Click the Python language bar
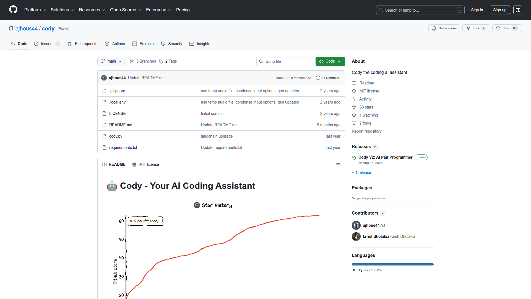The image size is (531, 299). pos(392,264)
